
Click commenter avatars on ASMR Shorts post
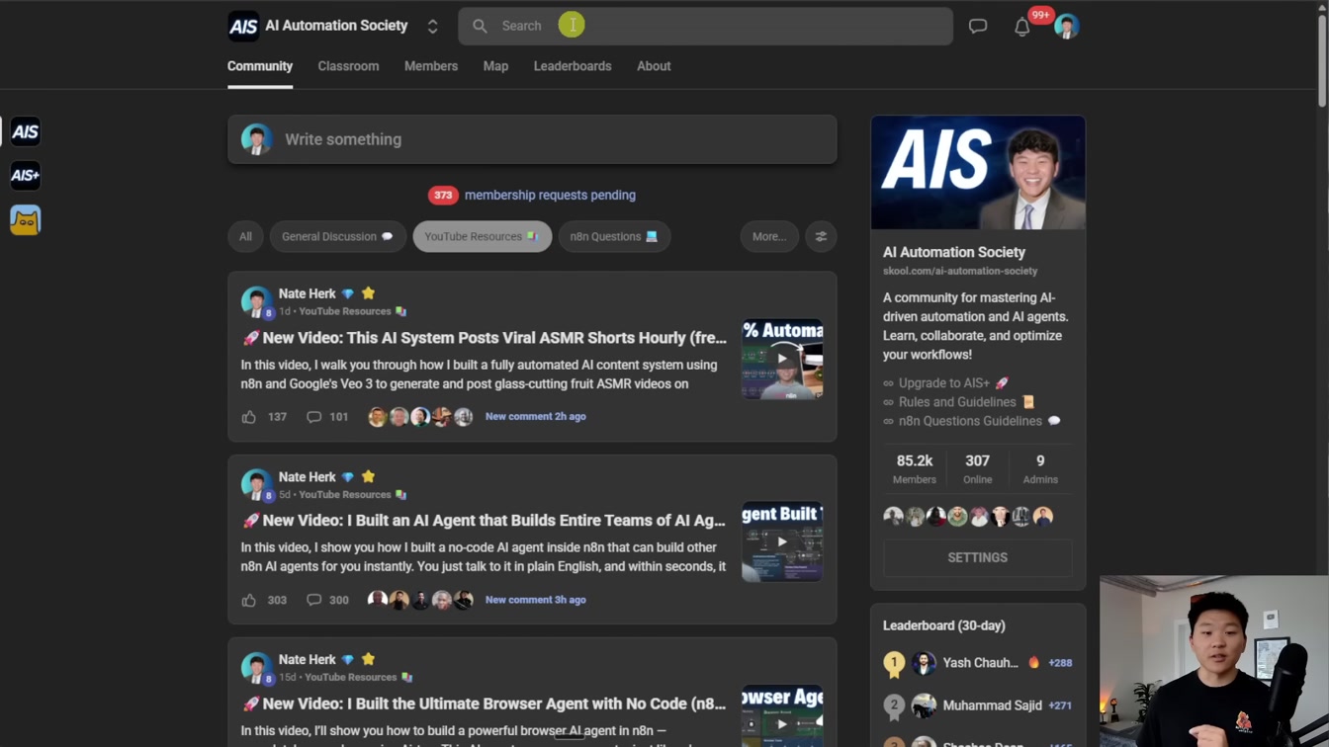(x=420, y=417)
